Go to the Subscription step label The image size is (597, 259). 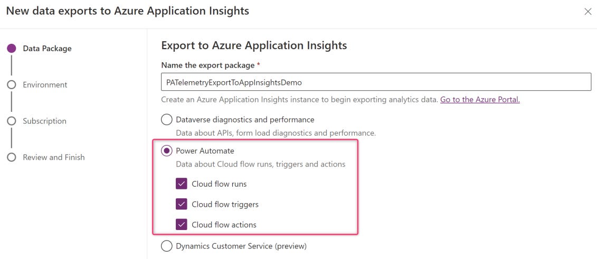[x=44, y=121]
